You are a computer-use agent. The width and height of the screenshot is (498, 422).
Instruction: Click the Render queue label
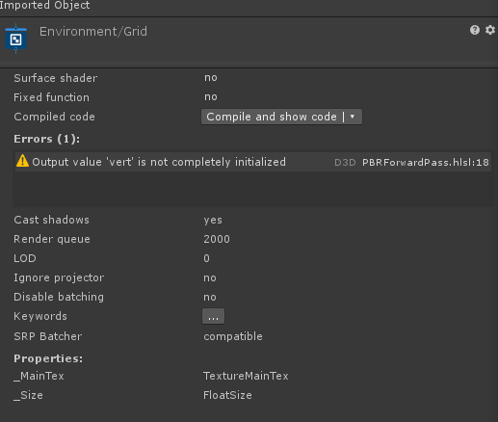point(52,239)
